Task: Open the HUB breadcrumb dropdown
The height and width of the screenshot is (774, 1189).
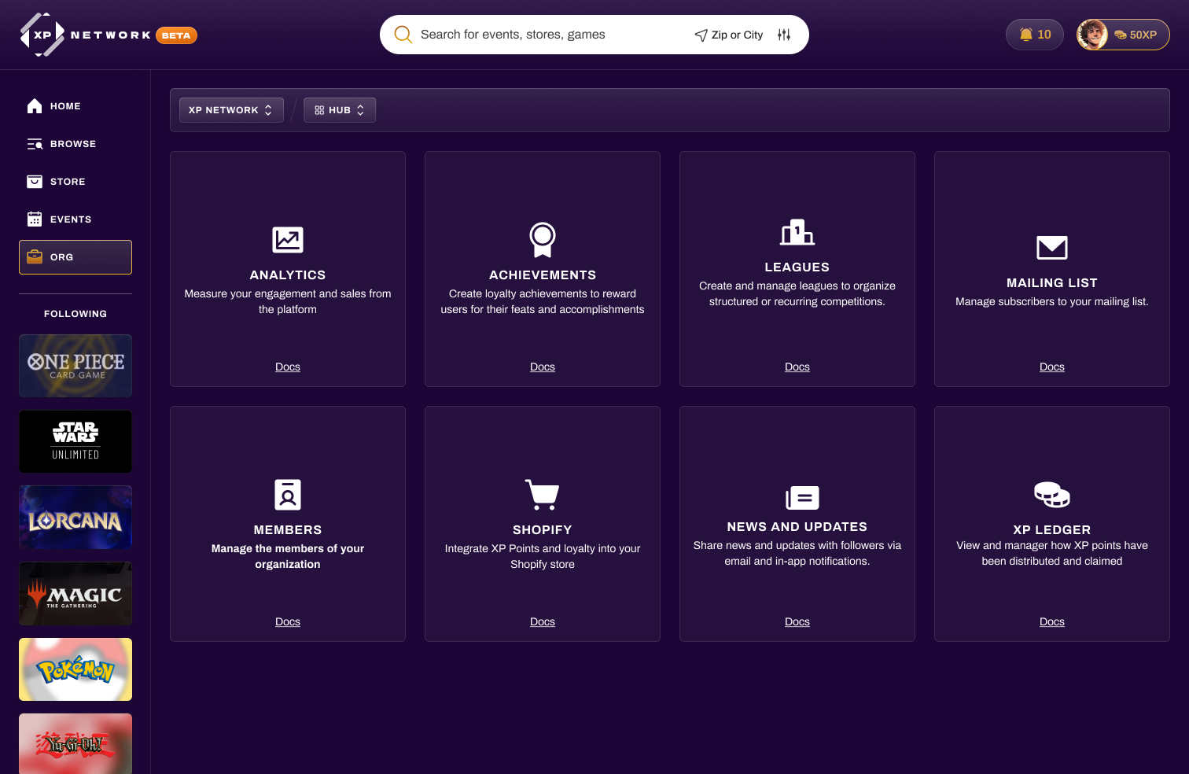Action: point(340,110)
